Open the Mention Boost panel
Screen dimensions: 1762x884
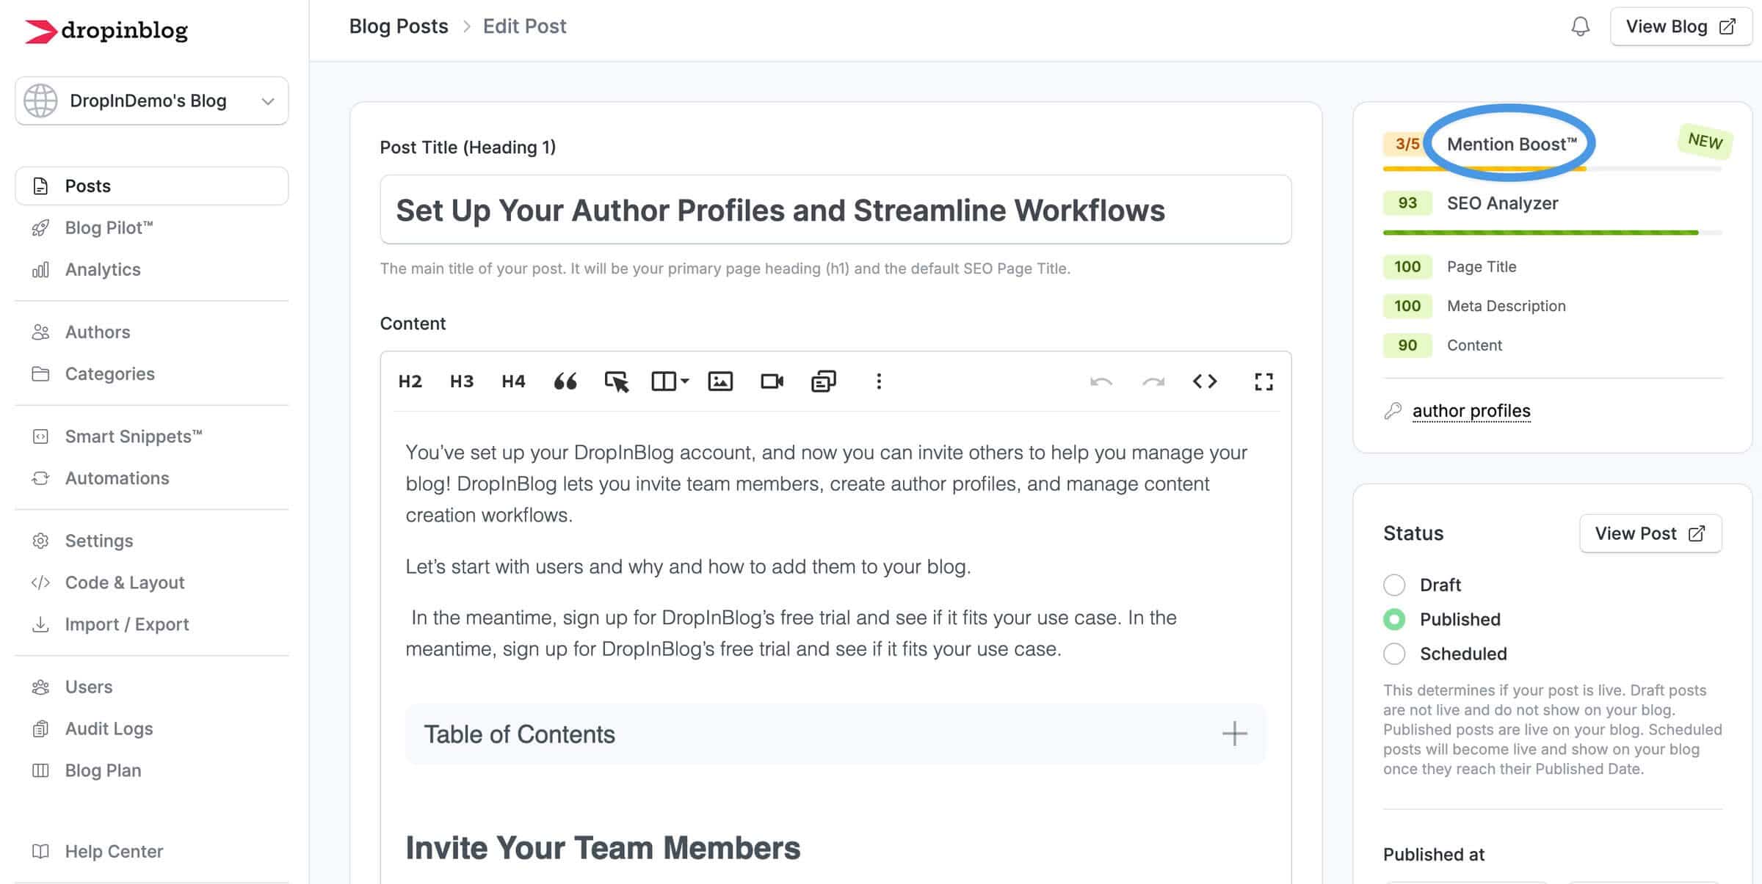(1512, 145)
